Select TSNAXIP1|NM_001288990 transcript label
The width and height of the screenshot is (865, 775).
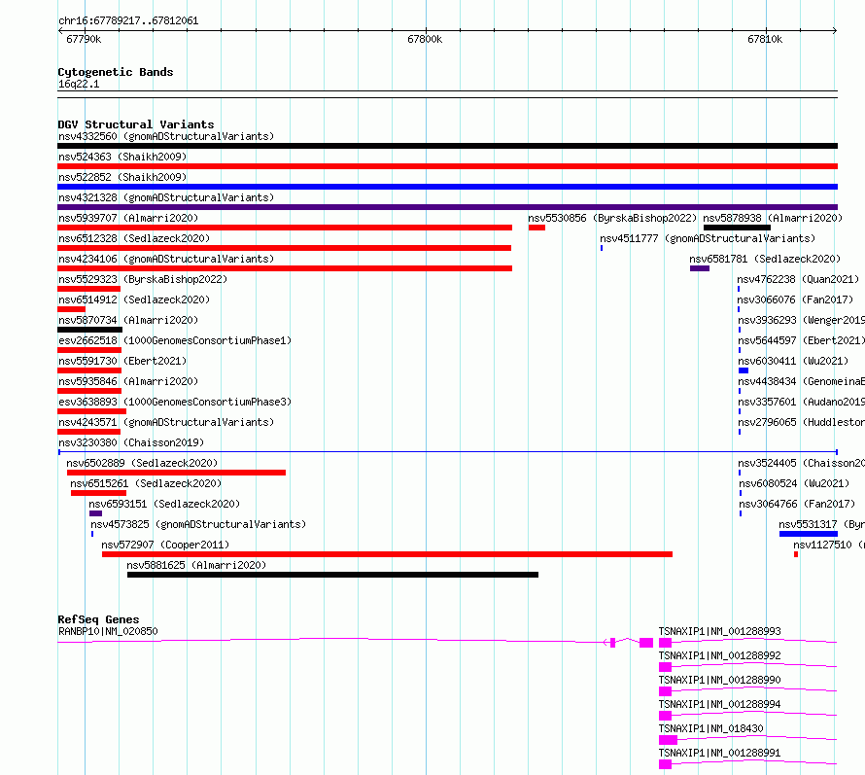[720, 680]
